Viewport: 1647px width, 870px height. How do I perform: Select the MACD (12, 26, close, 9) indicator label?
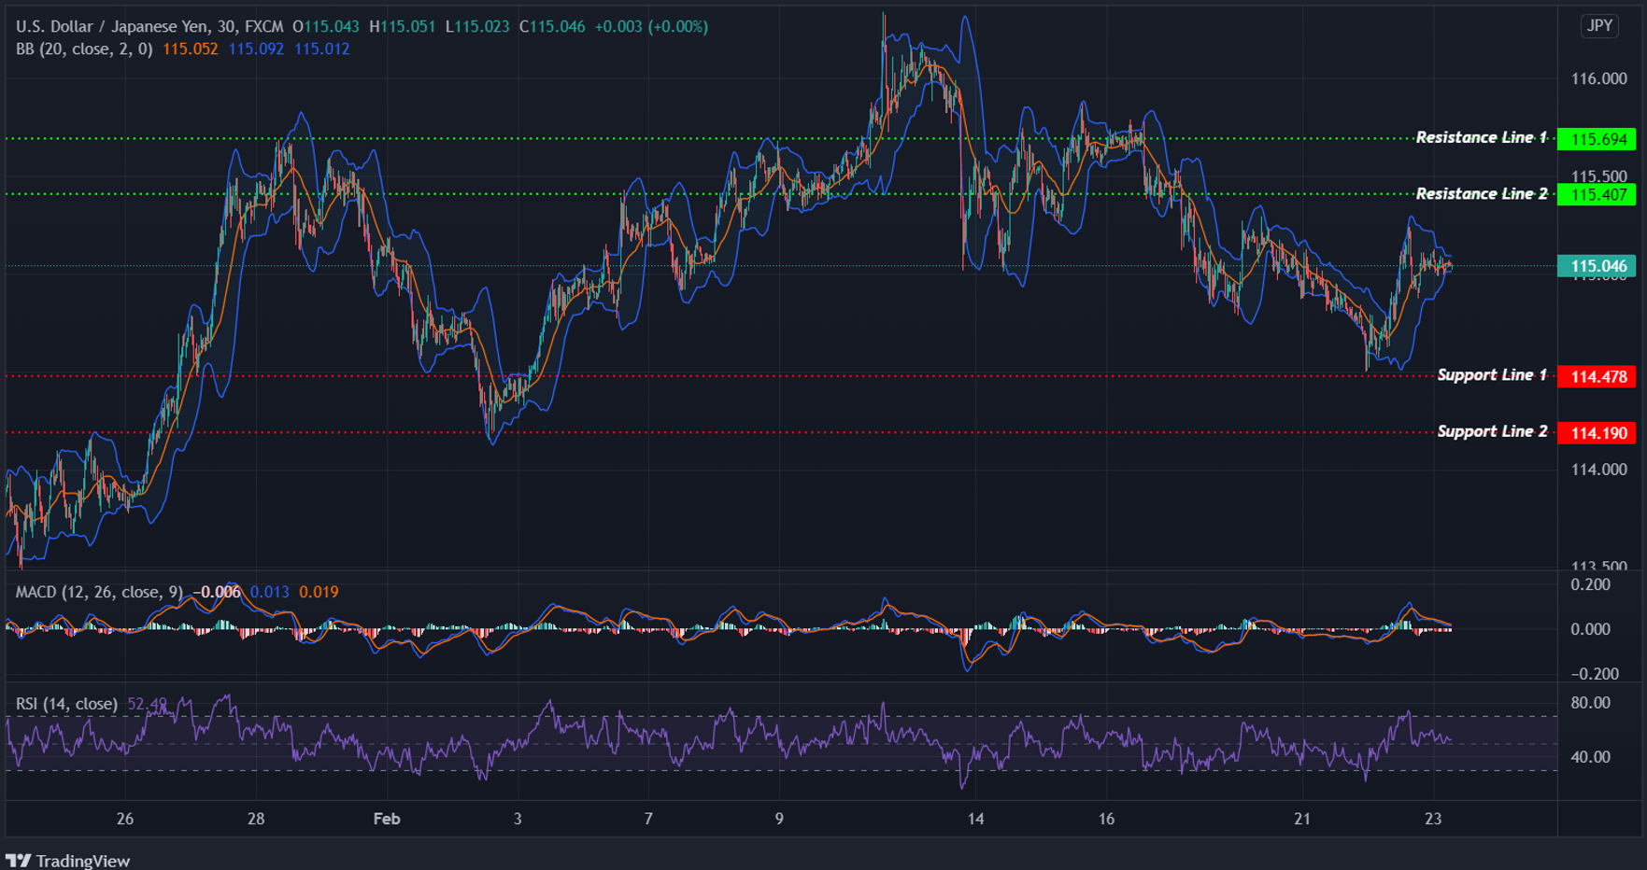98,591
